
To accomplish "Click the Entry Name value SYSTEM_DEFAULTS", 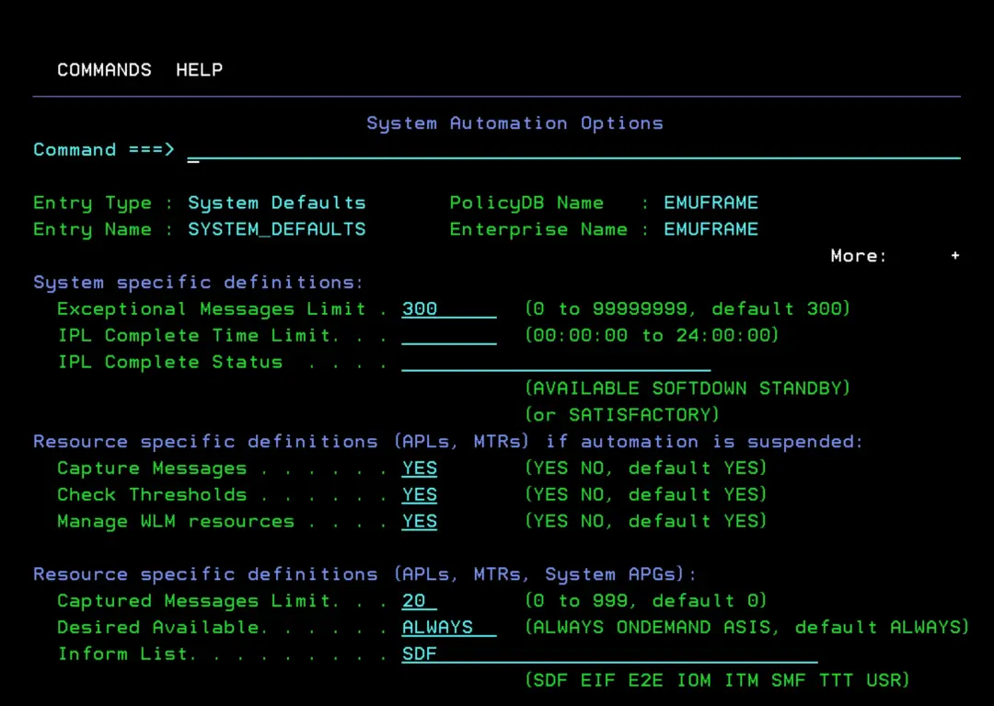I will point(277,229).
